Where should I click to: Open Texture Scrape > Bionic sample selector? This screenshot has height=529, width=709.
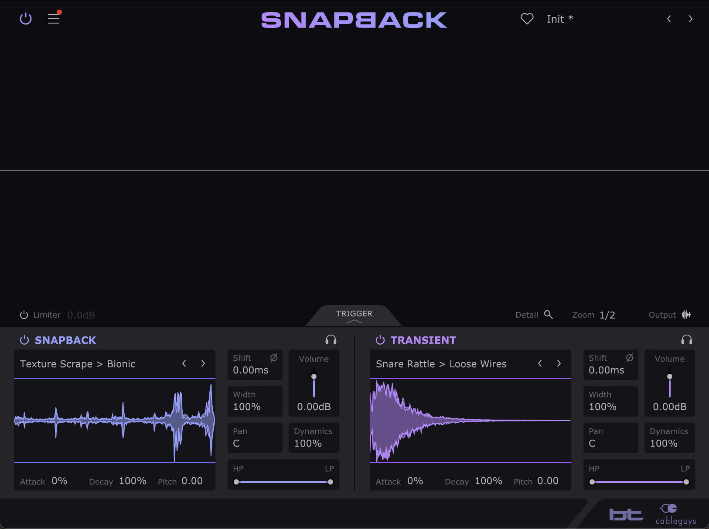[78, 364]
